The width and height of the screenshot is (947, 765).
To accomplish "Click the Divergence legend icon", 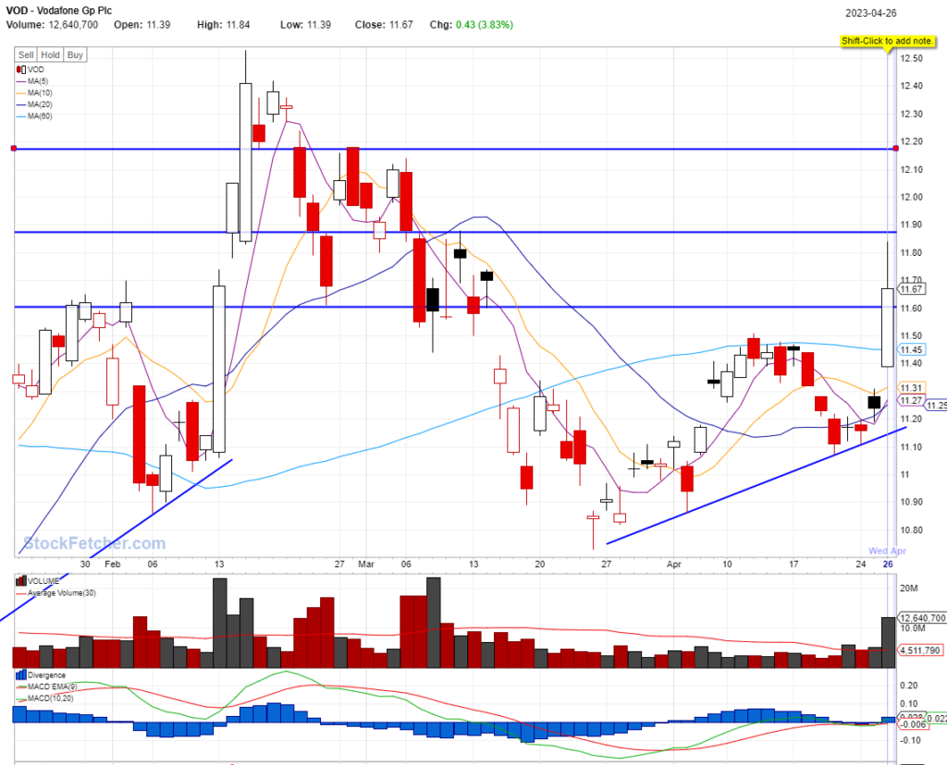I will coord(21,675).
